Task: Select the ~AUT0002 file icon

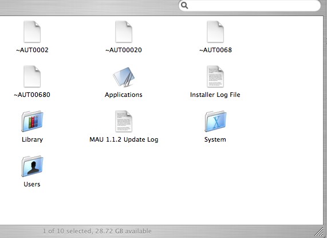Action: [x=32, y=32]
